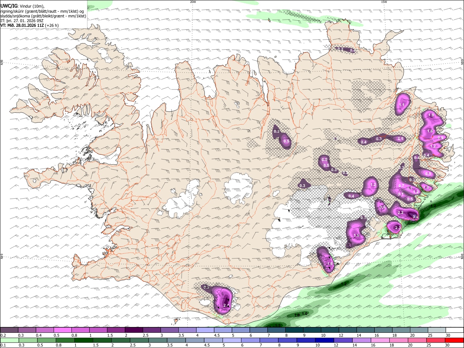Select the legend line starting "rigning/skúrir"
The height and width of the screenshot is (348, 464).
click(42, 11)
